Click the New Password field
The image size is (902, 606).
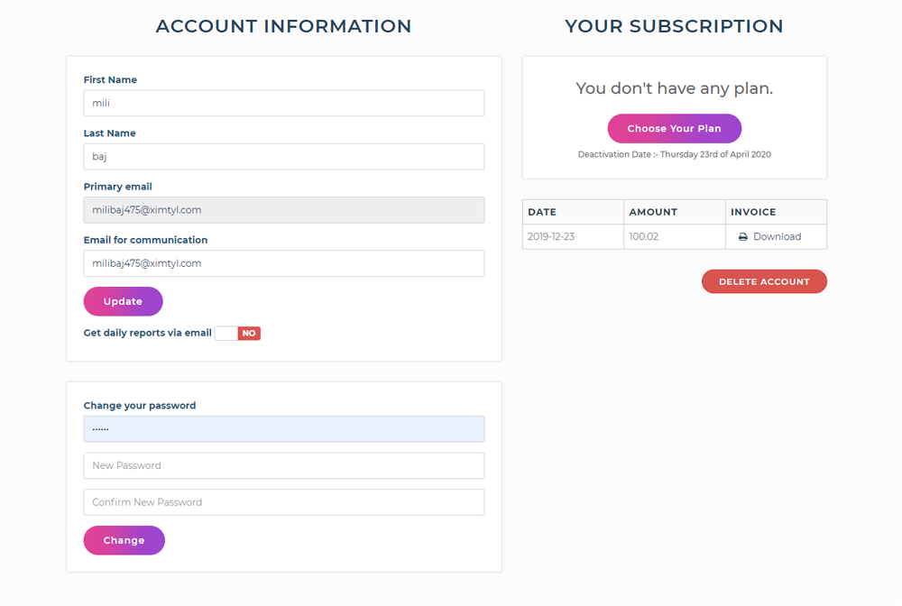click(283, 465)
